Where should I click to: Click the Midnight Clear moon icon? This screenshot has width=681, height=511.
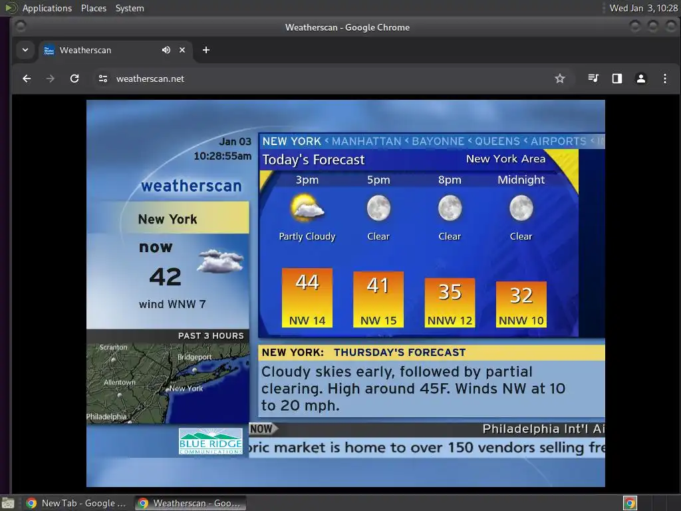pyautogui.click(x=521, y=208)
